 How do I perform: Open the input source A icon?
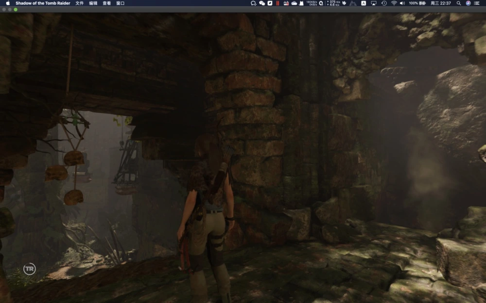(x=364, y=3)
